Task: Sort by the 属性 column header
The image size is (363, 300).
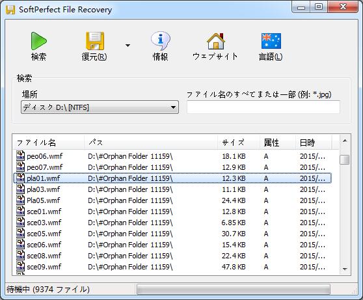Action: tap(278, 143)
